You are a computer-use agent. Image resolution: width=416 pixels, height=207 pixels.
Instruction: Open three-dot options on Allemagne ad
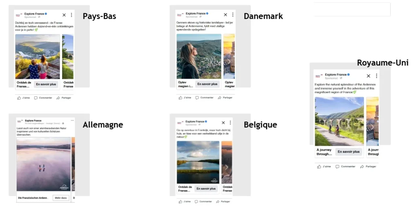pyautogui.click(x=72, y=120)
